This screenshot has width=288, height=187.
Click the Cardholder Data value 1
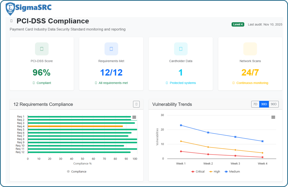[181, 72]
